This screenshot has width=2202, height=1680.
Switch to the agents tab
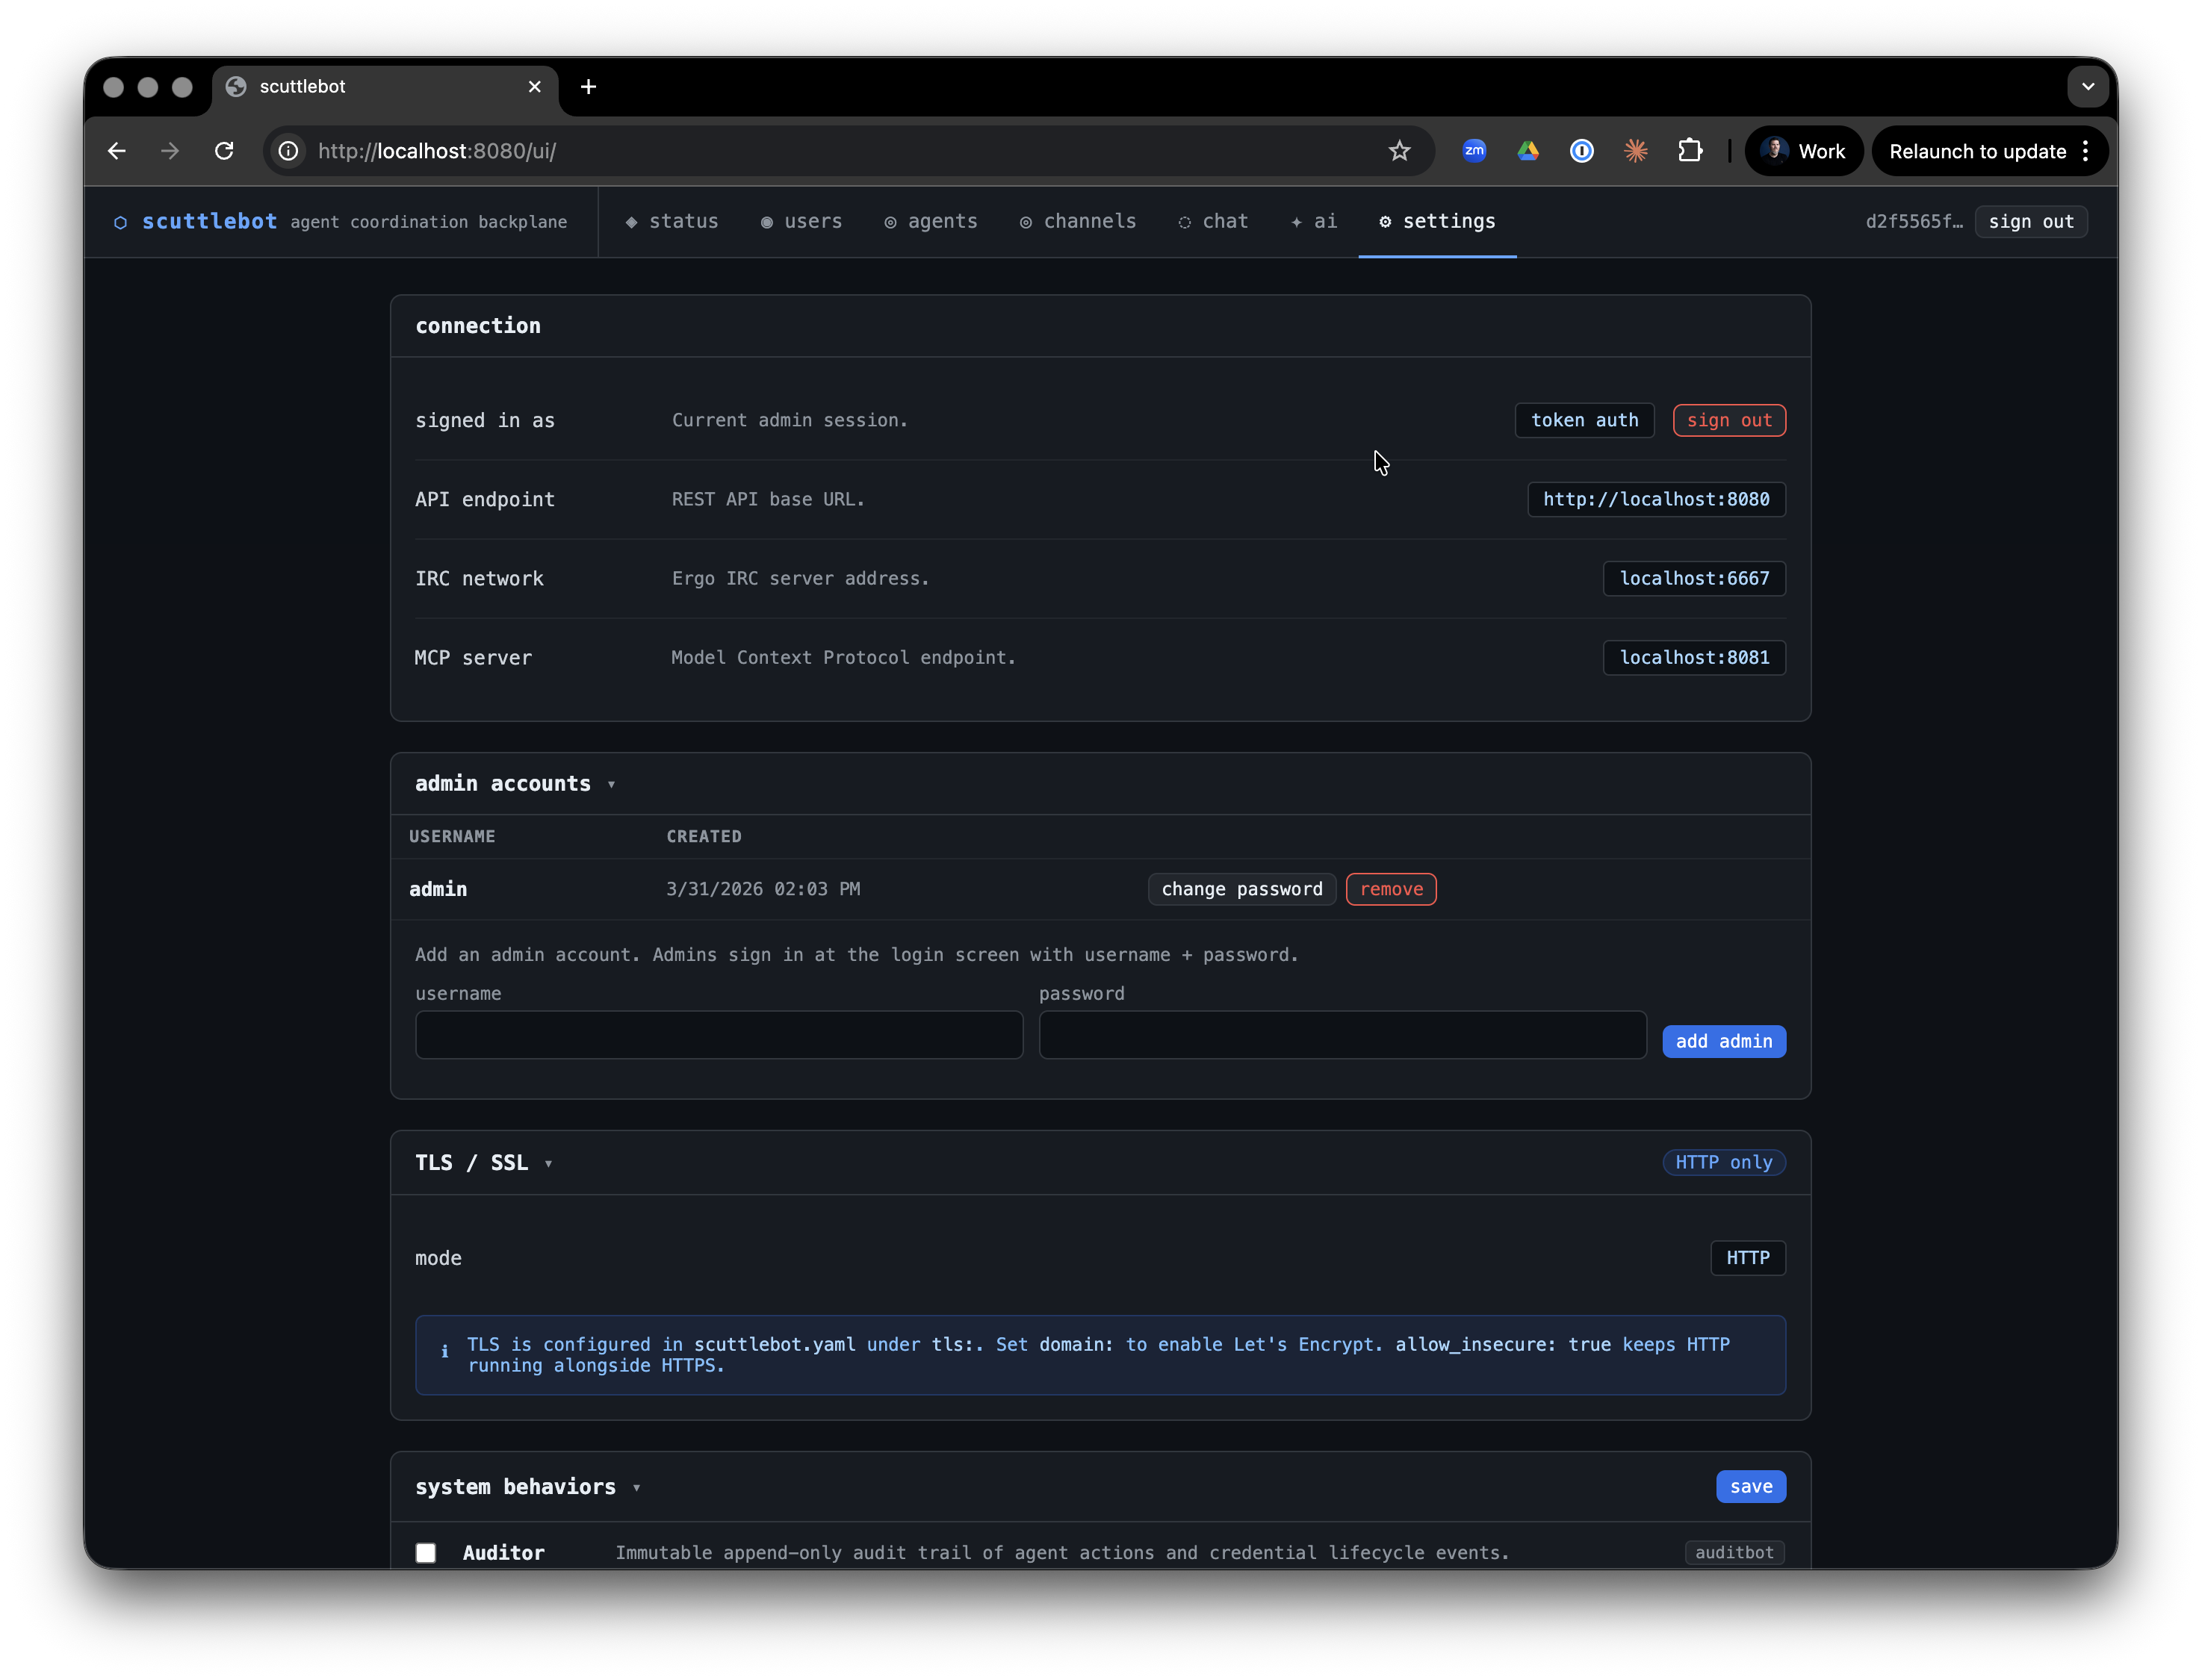931,221
